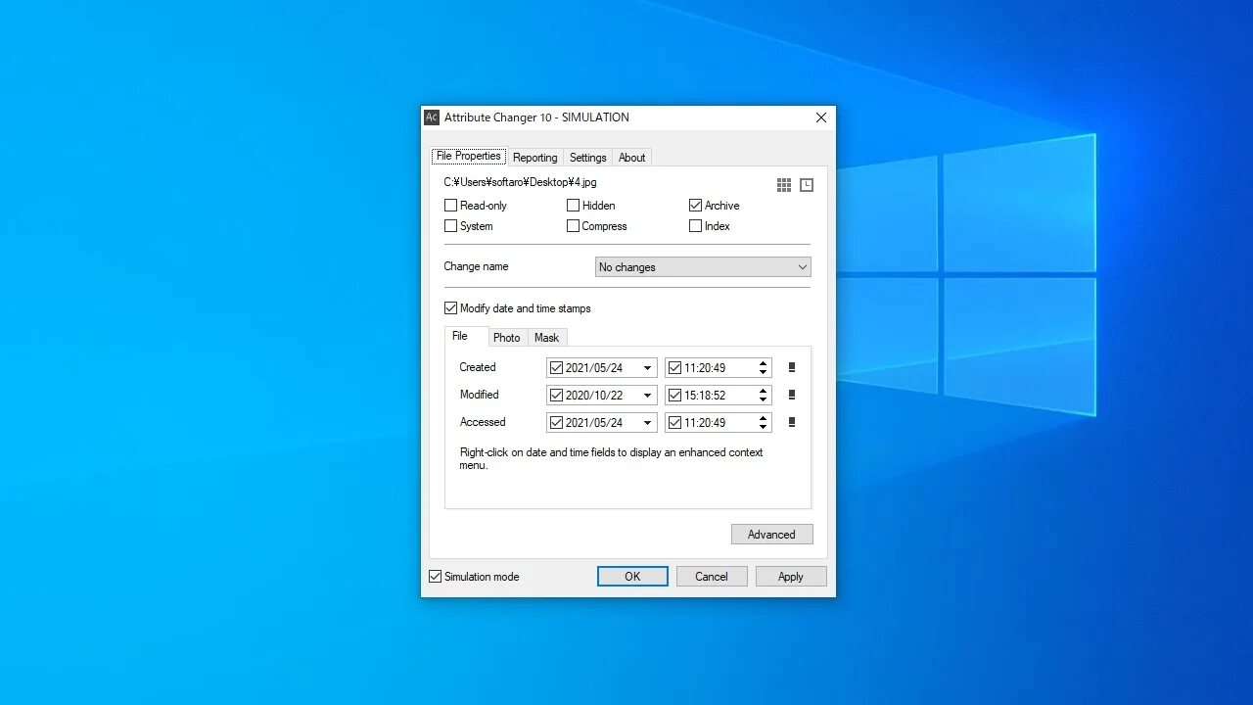Click the Created date value 2021/05/24

pyautogui.click(x=594, y=368)
